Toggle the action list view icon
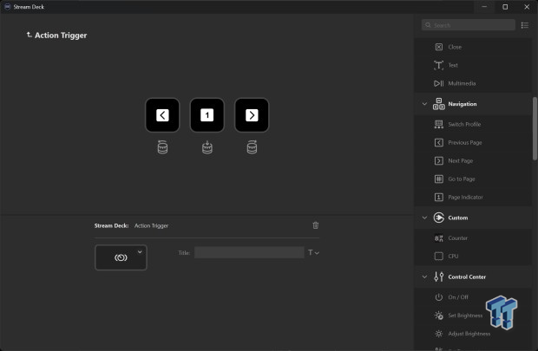 525,25
